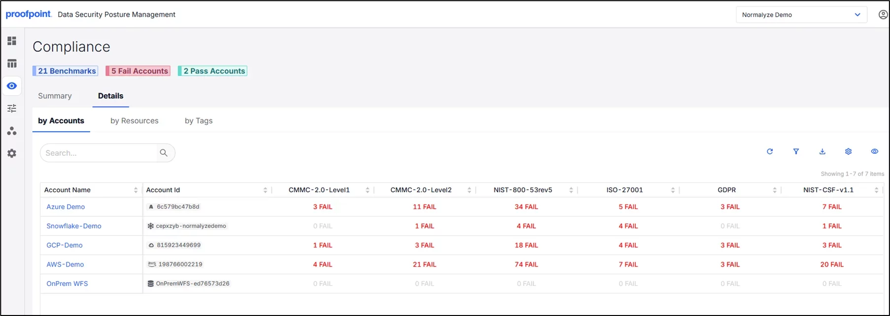Open the dashboard icon in sidebar
This screenshot has height=316, width=890.
pyautogui.click(x=12, y=41)
